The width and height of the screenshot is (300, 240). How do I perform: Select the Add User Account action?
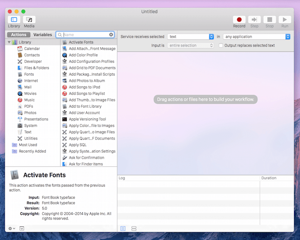click(89, 113)
